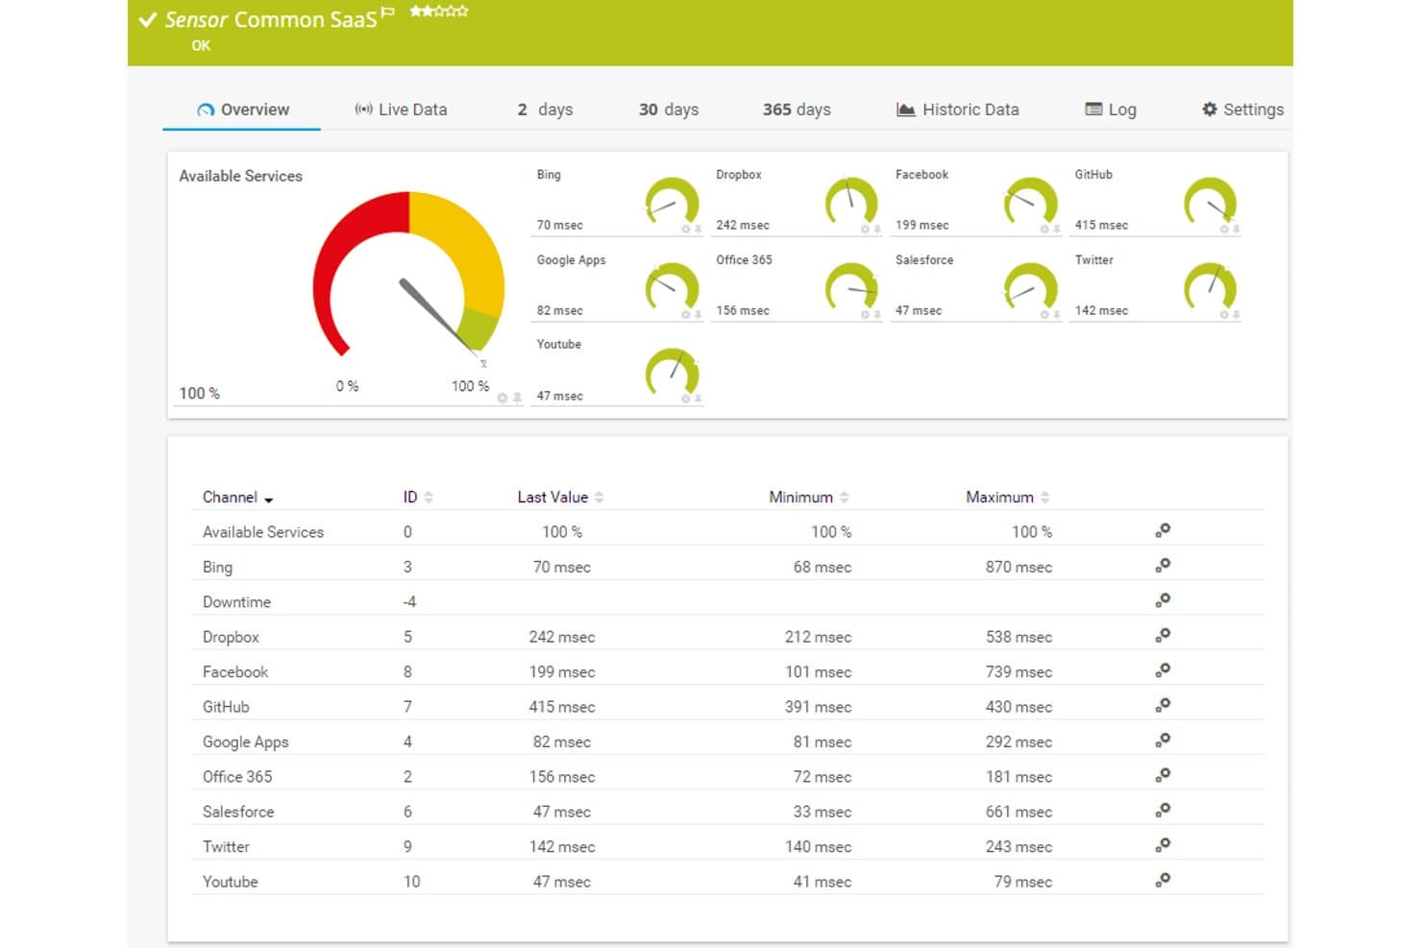
Task: Sort table by Minimum column
Action: (x=809, y=498)
